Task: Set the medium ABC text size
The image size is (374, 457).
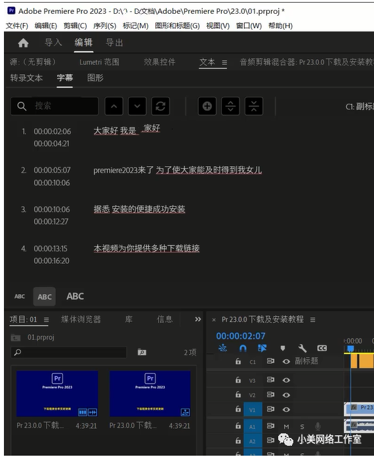Action: (x=44, y=297)
